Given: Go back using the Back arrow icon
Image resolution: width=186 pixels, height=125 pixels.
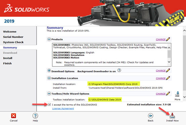Looking at the screenshot, I should [x=150, y=116].
